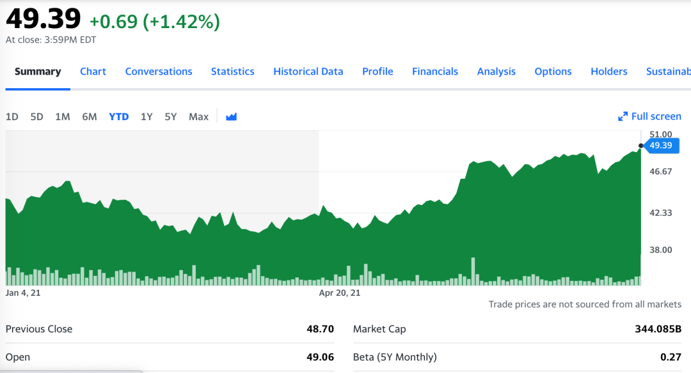Choose the 1M time range

[x=63, y=116]
